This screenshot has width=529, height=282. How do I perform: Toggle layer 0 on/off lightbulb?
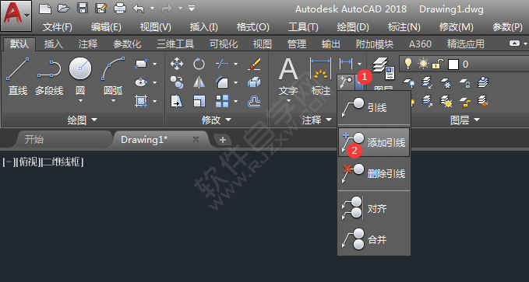point(408,63)
